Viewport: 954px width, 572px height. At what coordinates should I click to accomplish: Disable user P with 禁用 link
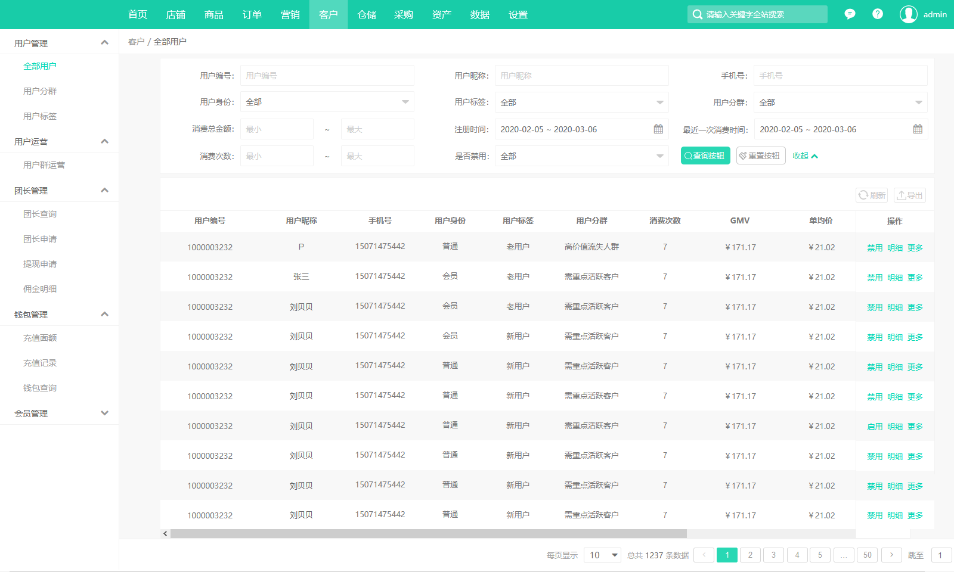point(875,248)
